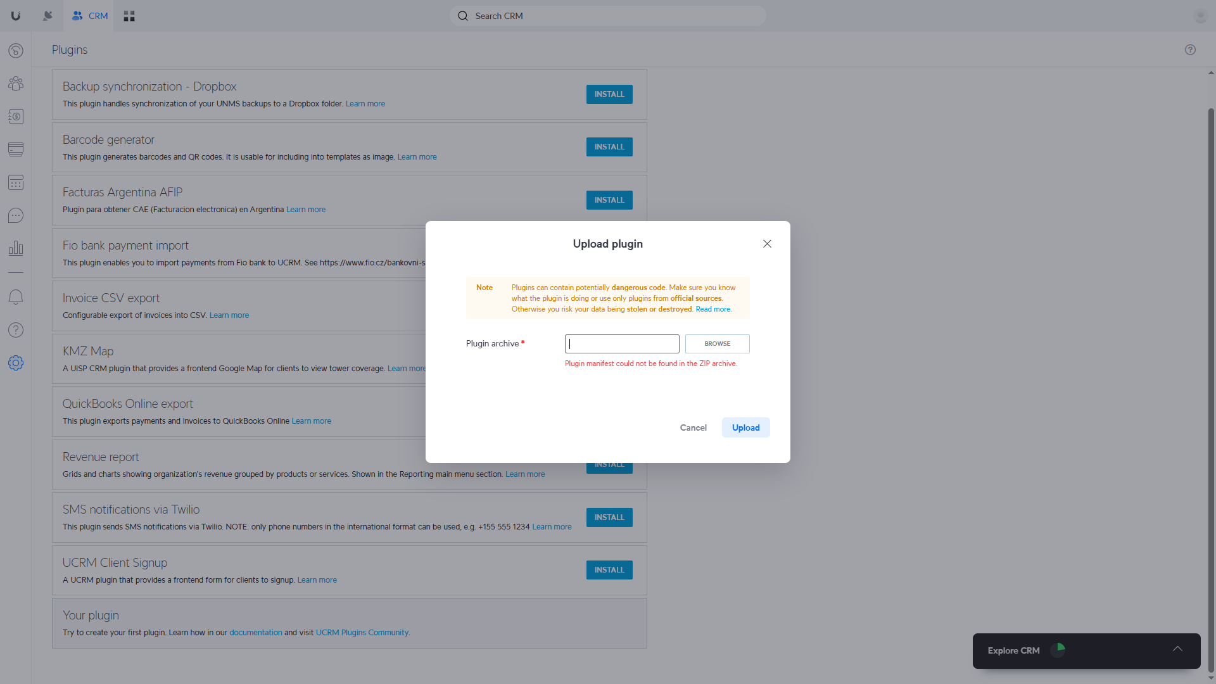Open the dashboard icon in sidebar
Viewport: 1216px width, 684px height.
tap(16, 51)
